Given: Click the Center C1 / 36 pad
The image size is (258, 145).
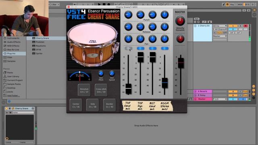Looking at the screenshot, I should [76, 105].
